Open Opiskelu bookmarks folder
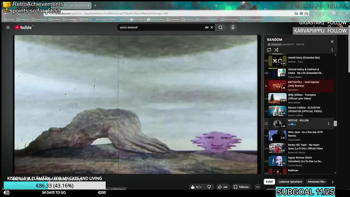This screenshot has width=350, height=197. tap(188, 20)
